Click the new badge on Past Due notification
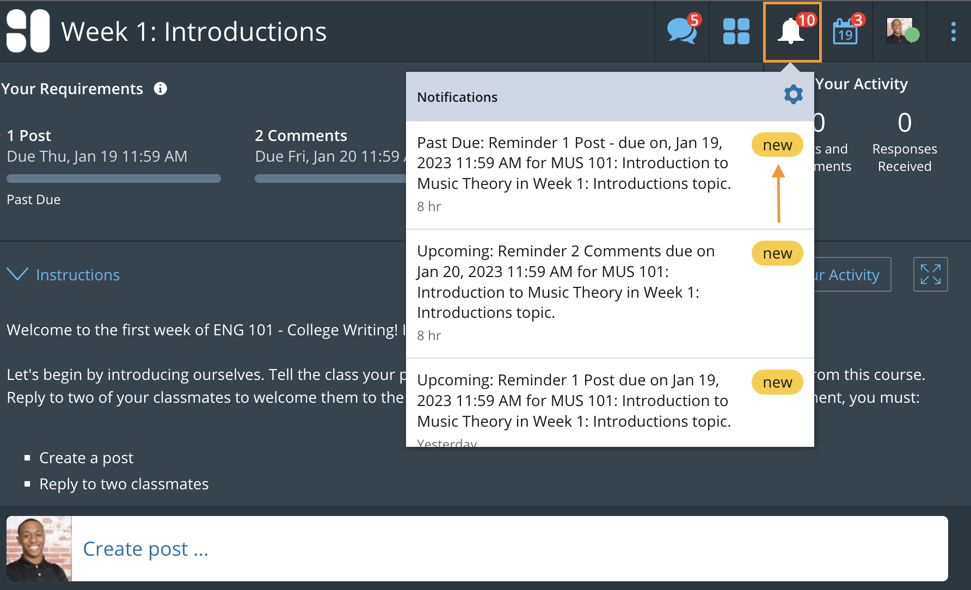The width and height of the screenshot is (971, 590). (x=777, y=145)
